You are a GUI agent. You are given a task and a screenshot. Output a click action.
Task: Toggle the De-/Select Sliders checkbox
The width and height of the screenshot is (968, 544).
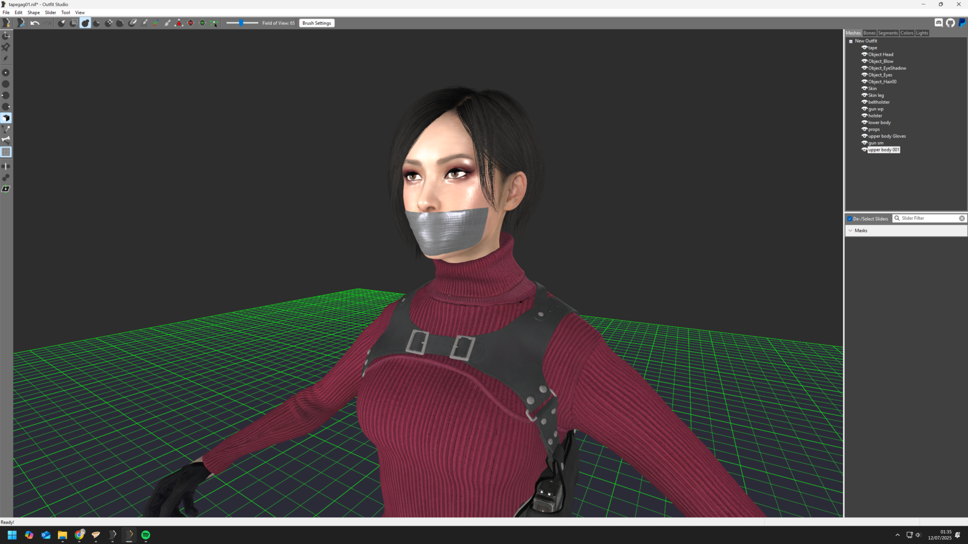(x=850, y=219)
